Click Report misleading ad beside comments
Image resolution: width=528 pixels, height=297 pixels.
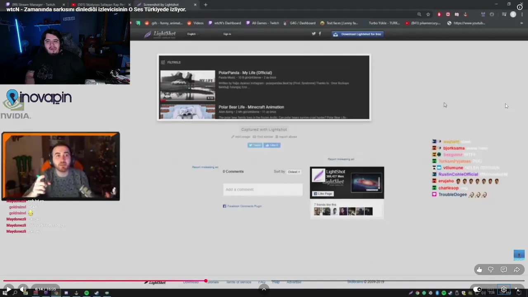click(205, 167)
